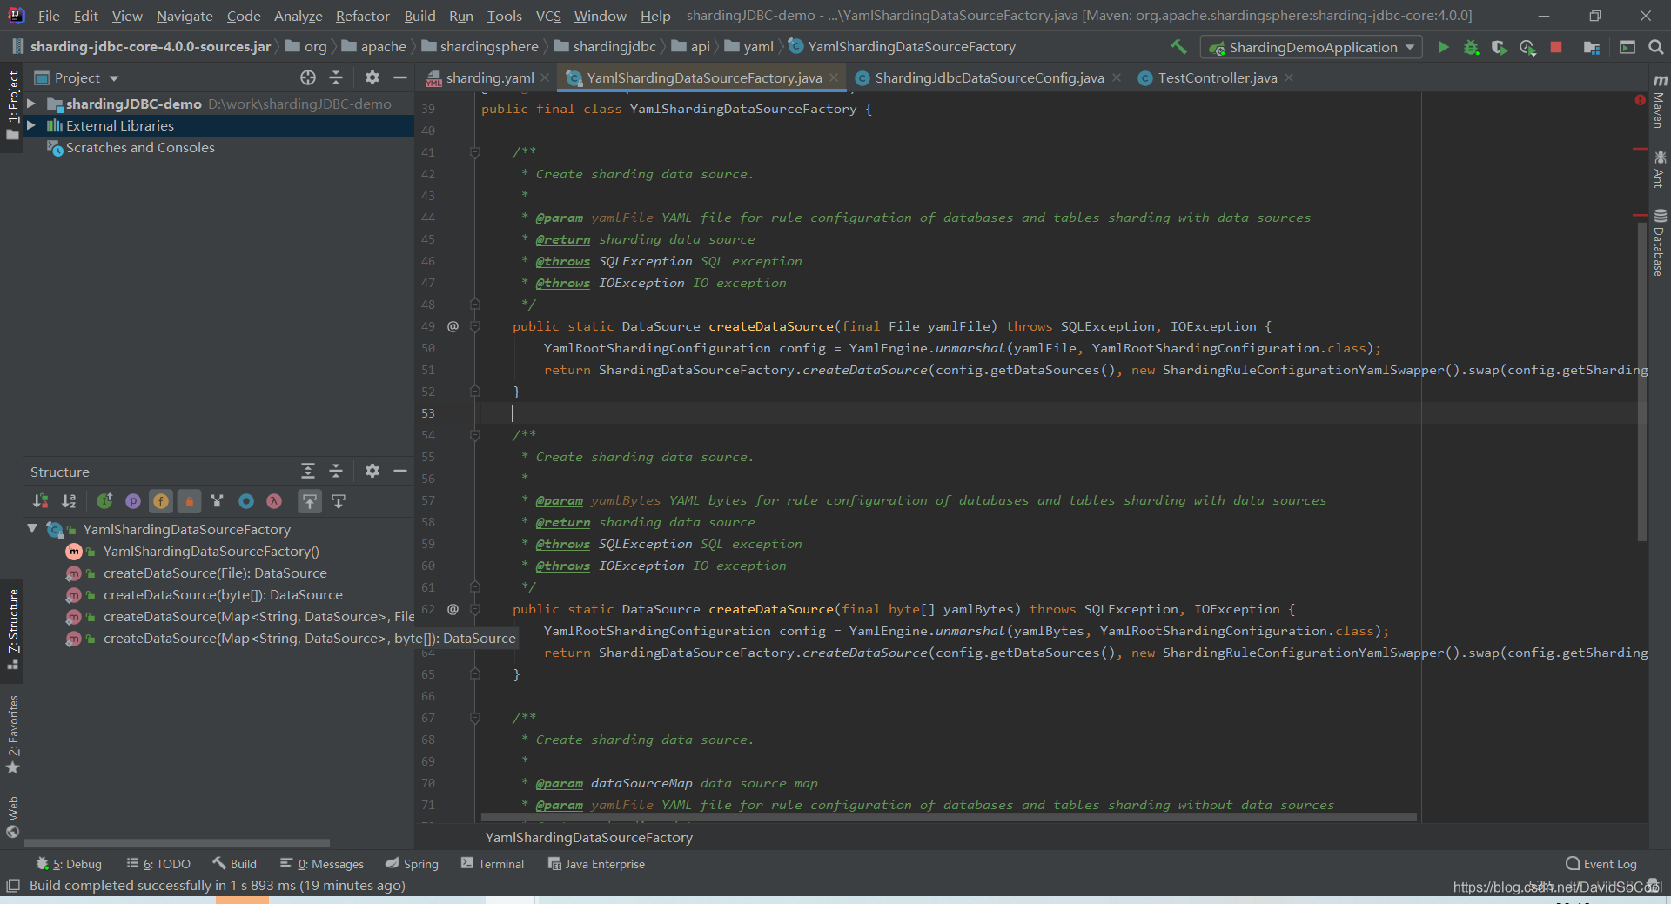Toggle Sort by Visibility in Structure
This screenshot has width=1671, height=904.
41,501
